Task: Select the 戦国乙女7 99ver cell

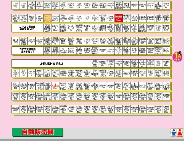Action: coord(118,28)
